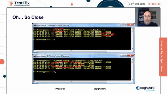Click the scroll left arrow in the upper cmd window
Viewport: 167px width, 94px height.
[35, 51]
